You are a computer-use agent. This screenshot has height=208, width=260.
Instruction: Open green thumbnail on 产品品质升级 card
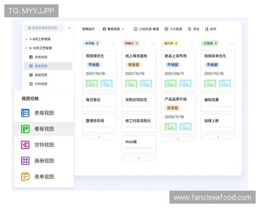click(171, 127)
